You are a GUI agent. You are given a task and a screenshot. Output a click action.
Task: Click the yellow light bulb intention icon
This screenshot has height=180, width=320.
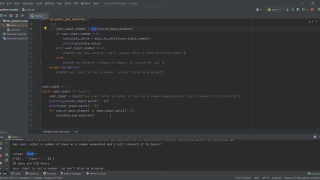pos(45,28)
